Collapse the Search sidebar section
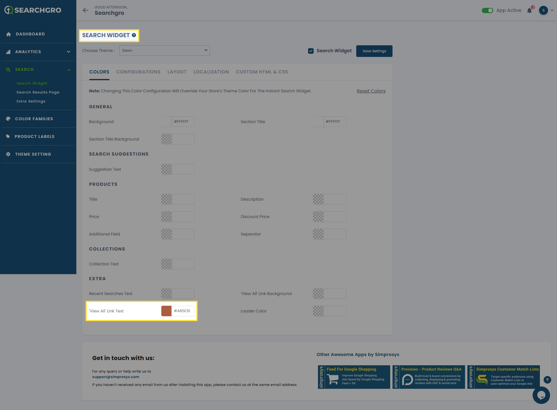 pyautogui.click(x=68, y=70)
